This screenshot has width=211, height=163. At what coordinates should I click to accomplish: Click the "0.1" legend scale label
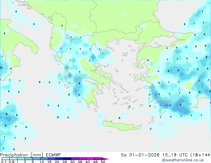(4, 162)
